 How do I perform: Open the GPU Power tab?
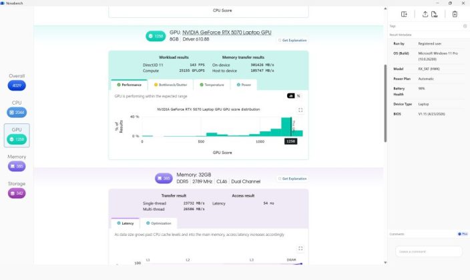pyautogui.click(x=244, y=85)
